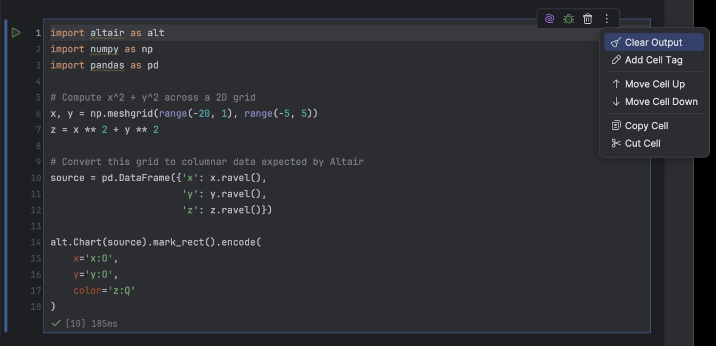This screenshot has width=716, height=346.
Task: Click on the 'z:Q' color string
Action: (x=121, y=290)
